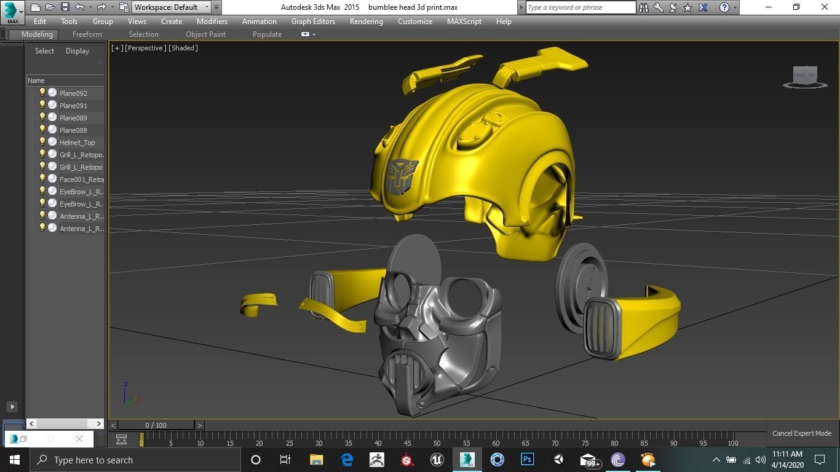Expand the Help dropdown arrow
840x472 pixels.
click(735, 7)
